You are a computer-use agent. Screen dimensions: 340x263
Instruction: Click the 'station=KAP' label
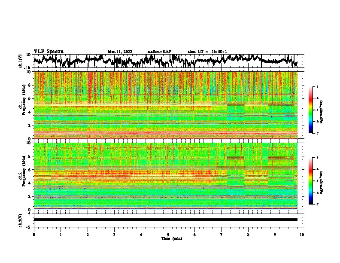(x=159, y=52)
